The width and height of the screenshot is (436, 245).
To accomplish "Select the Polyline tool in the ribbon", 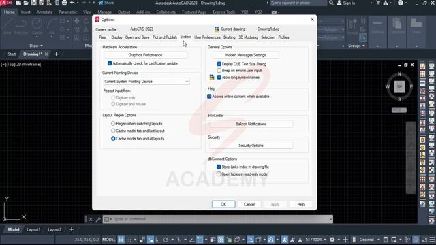I will [21, 27].
